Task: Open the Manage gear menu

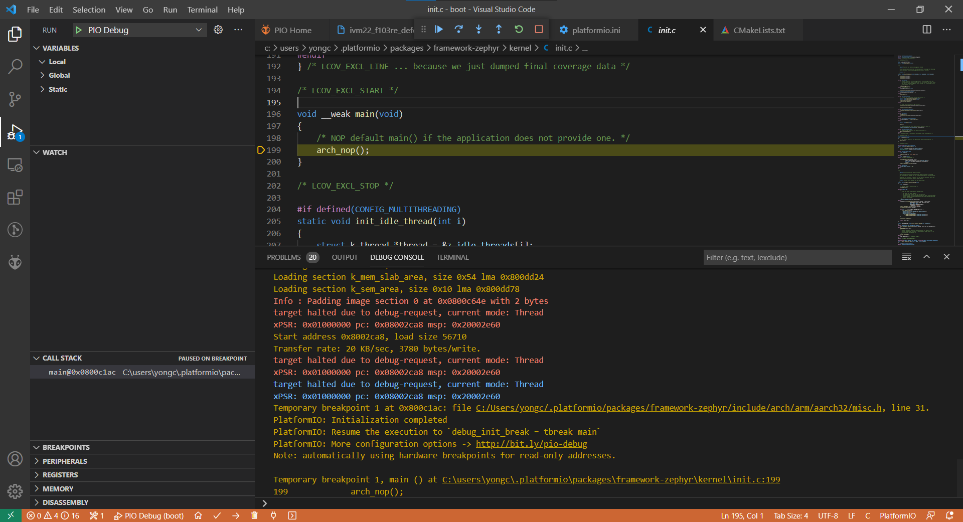Action: click(15, 491)
